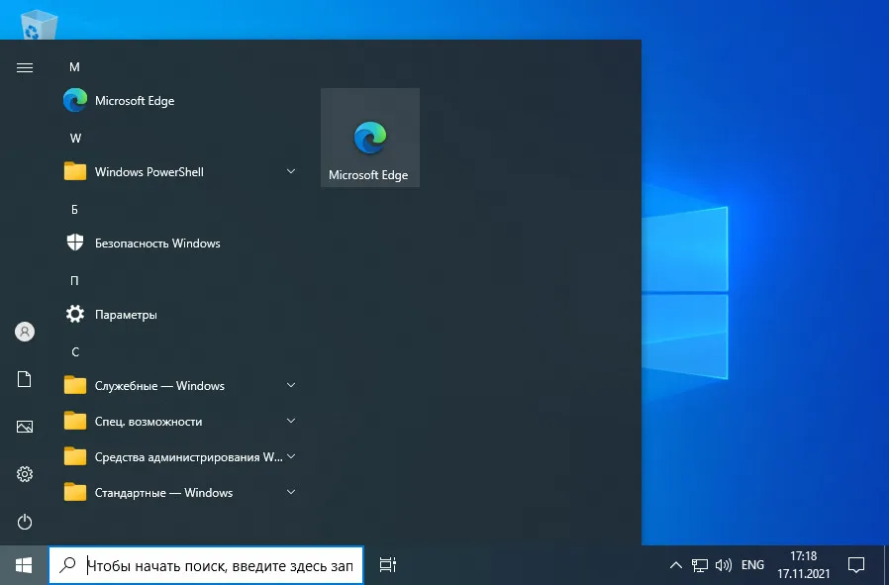The height and width of the screenshot is (585, 889).
Task: Jump to letter M app group
Action: click(74, 67)
